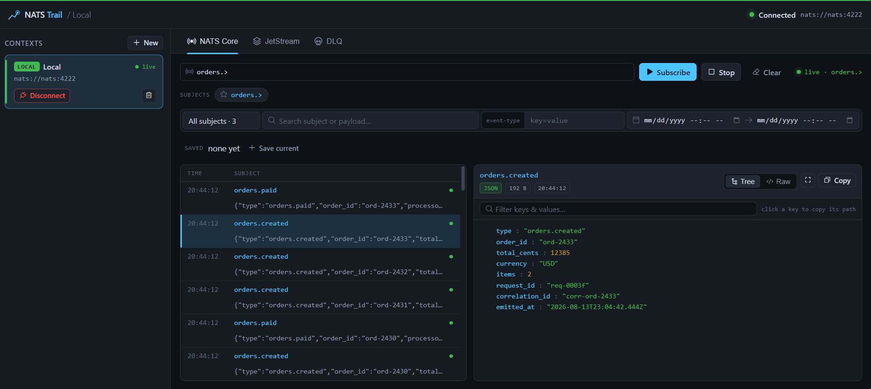The height and width of the screenshot is (389, 871).
Task: Select the orders.created ord-2430 message row
Action: (320, 363)
